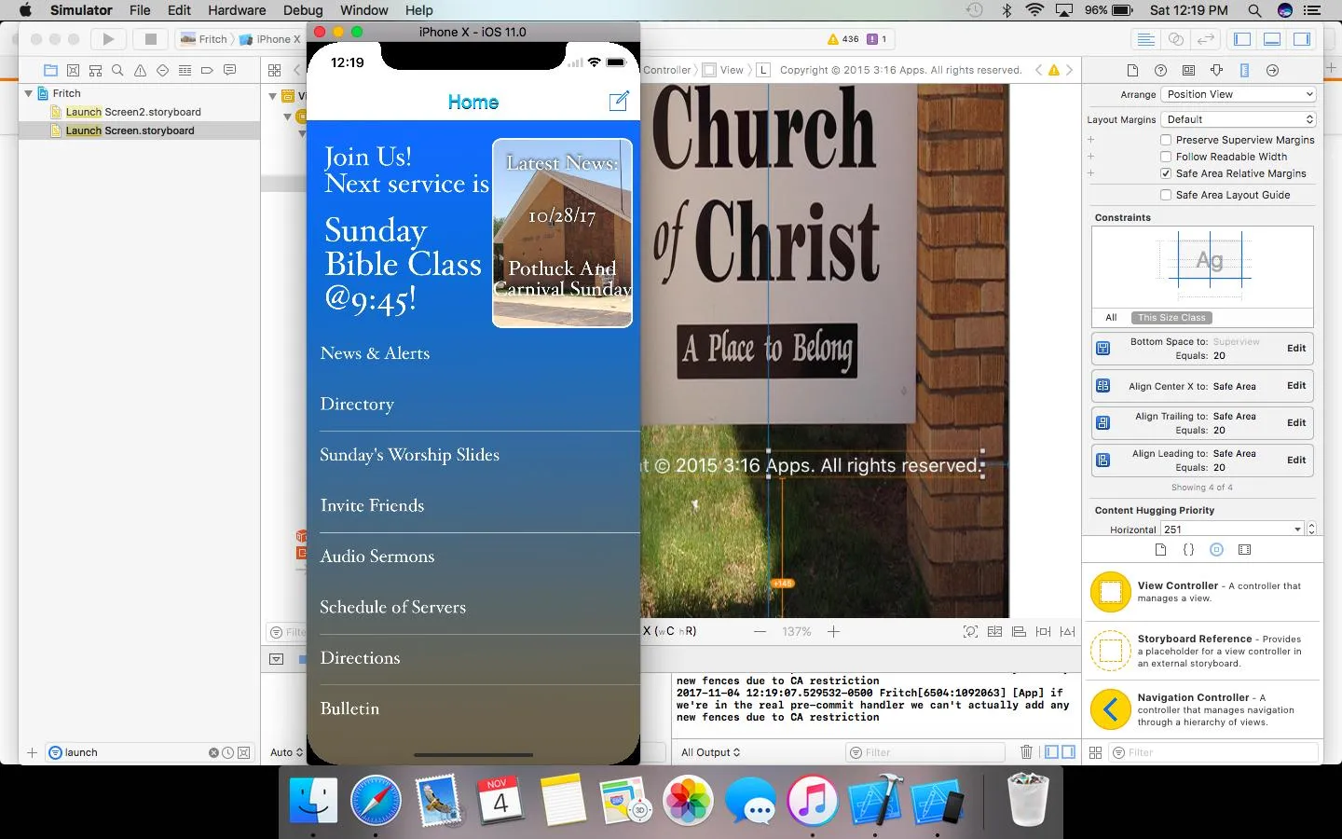Enable Safe Area Layout Guide
The image size is (1342, 839).
coord(1166,195)
